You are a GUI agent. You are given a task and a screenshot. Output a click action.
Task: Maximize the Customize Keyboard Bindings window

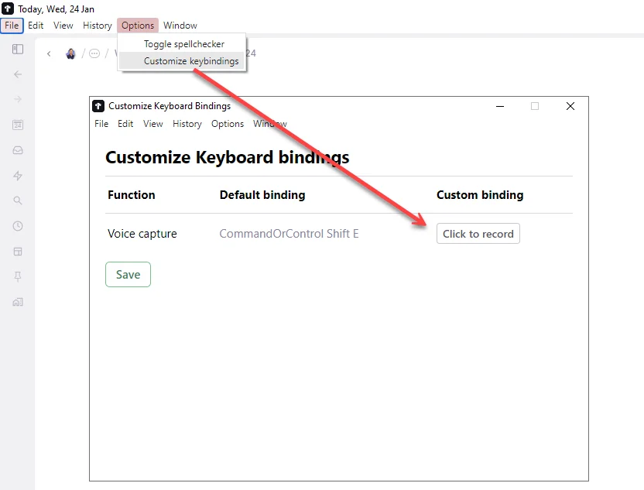(535, 106)
